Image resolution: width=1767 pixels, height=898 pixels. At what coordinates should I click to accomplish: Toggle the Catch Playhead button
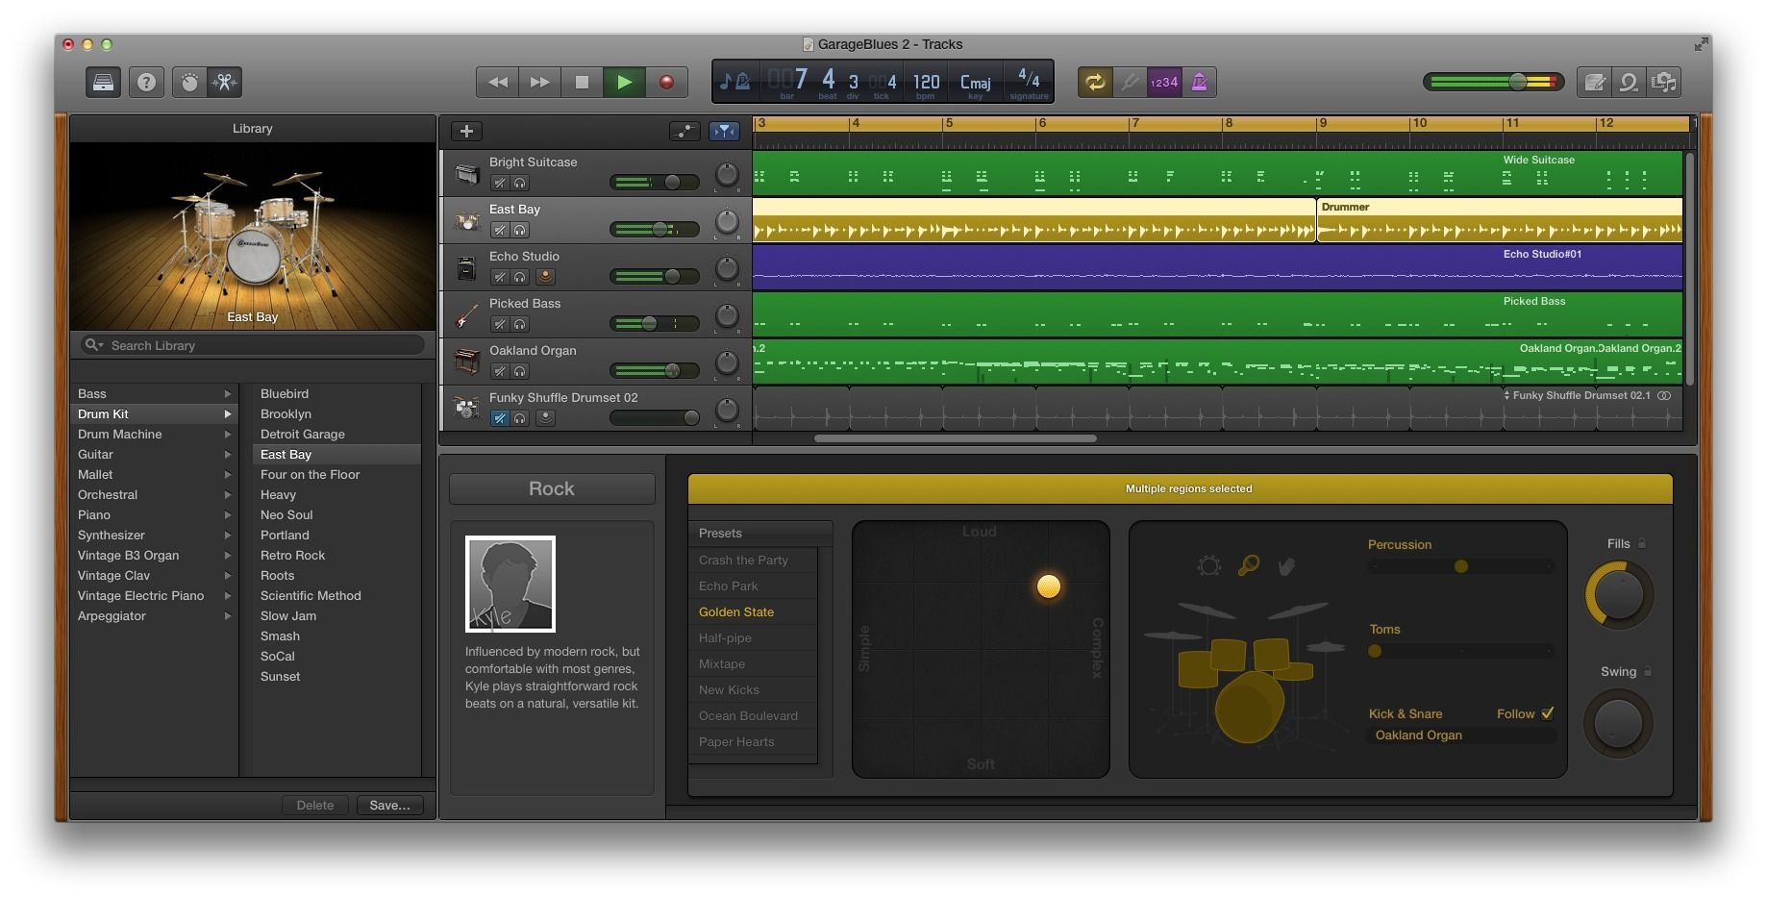724,132
